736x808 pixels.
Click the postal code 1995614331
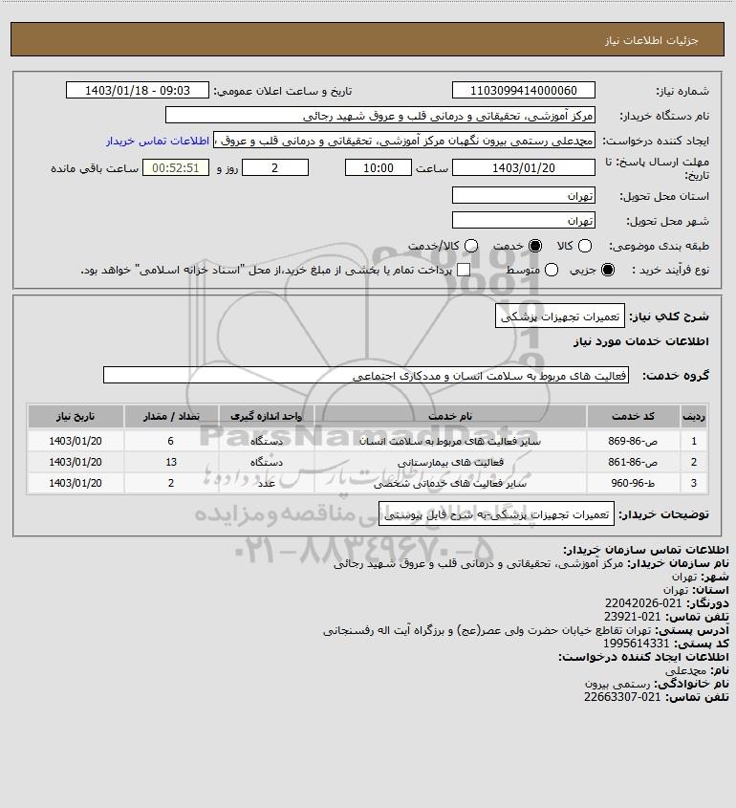coord(636,644)
